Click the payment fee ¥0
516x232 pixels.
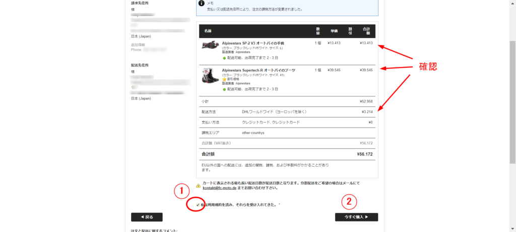[370, 123]
